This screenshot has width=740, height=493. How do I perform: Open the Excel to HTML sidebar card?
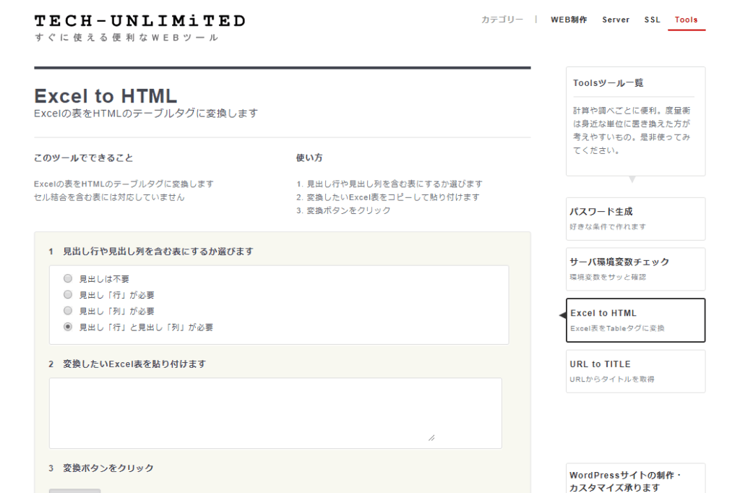click(635, 320)
